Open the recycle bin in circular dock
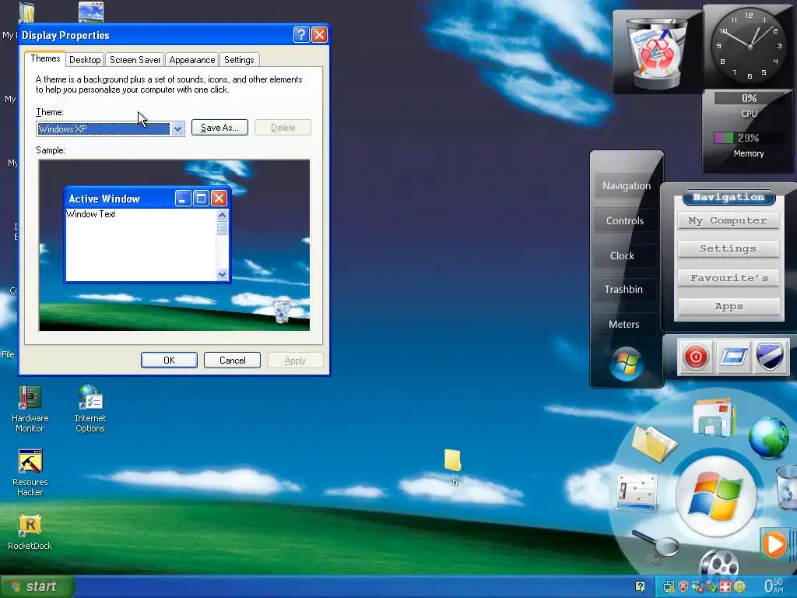797x598 pixels. click(x=787, y=488)
